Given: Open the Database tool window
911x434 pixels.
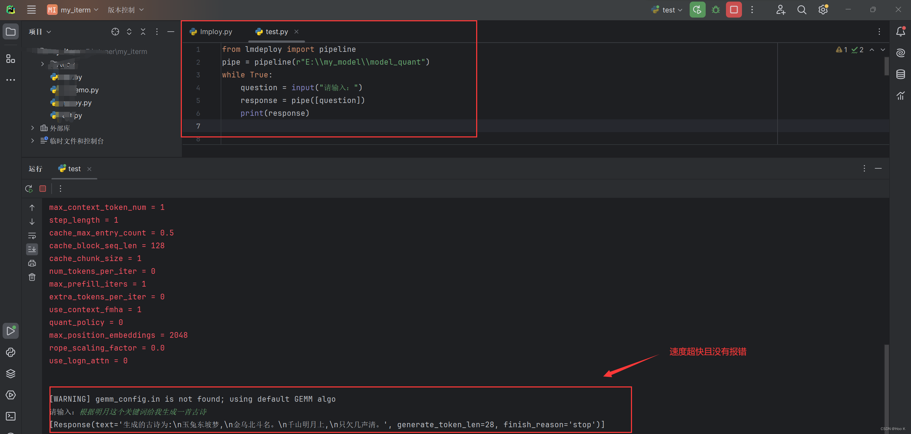Looking at the screenshot, I should tap(900, 74).
